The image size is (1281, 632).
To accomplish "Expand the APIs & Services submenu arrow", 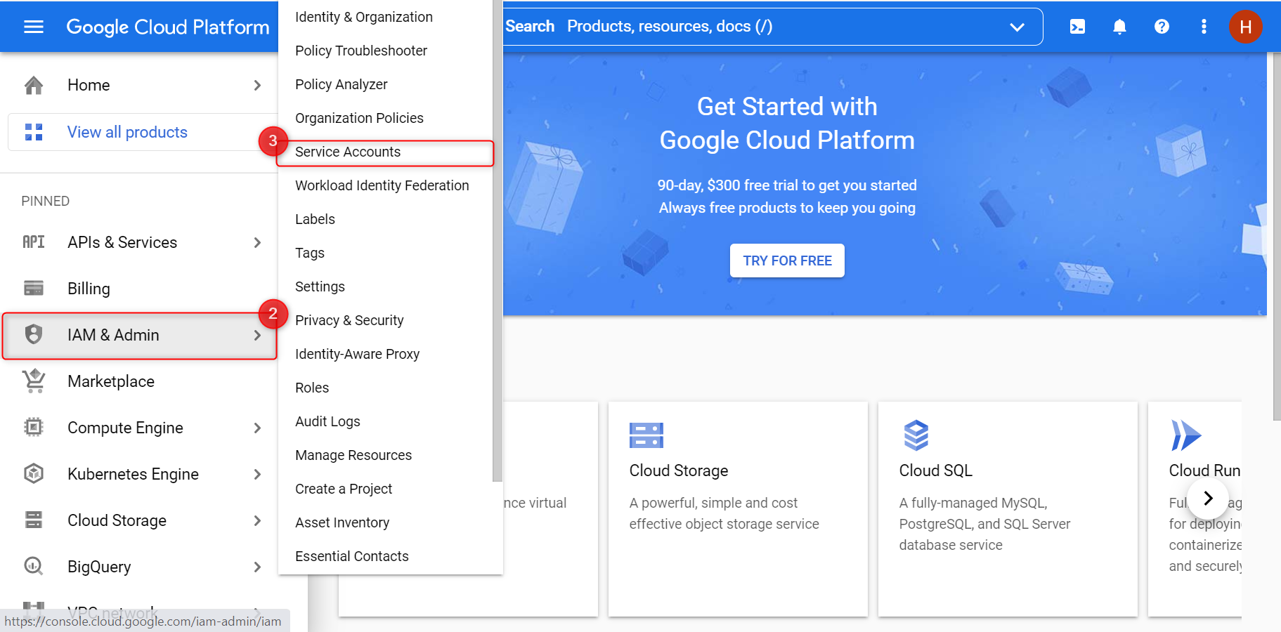I will 257,242.
